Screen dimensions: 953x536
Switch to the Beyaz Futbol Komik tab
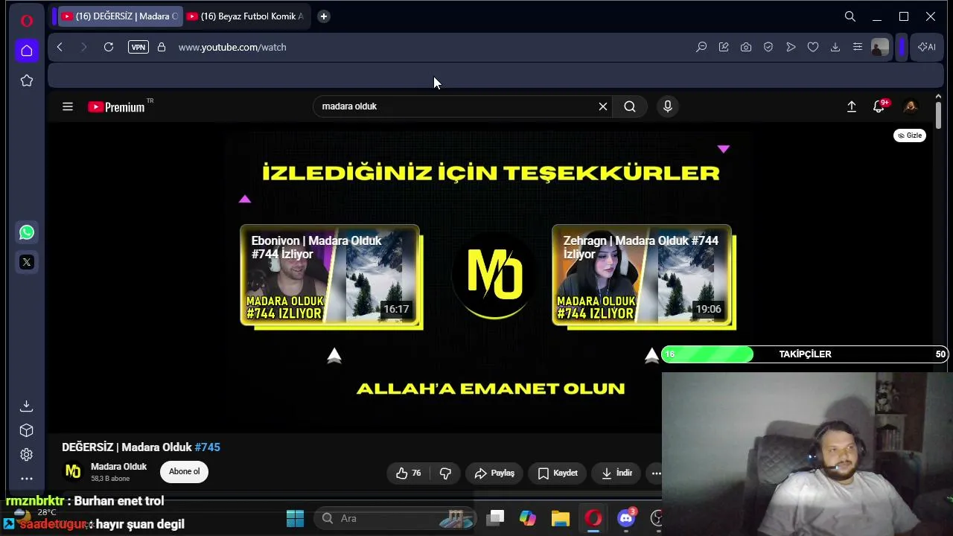(x=246, y=16)
